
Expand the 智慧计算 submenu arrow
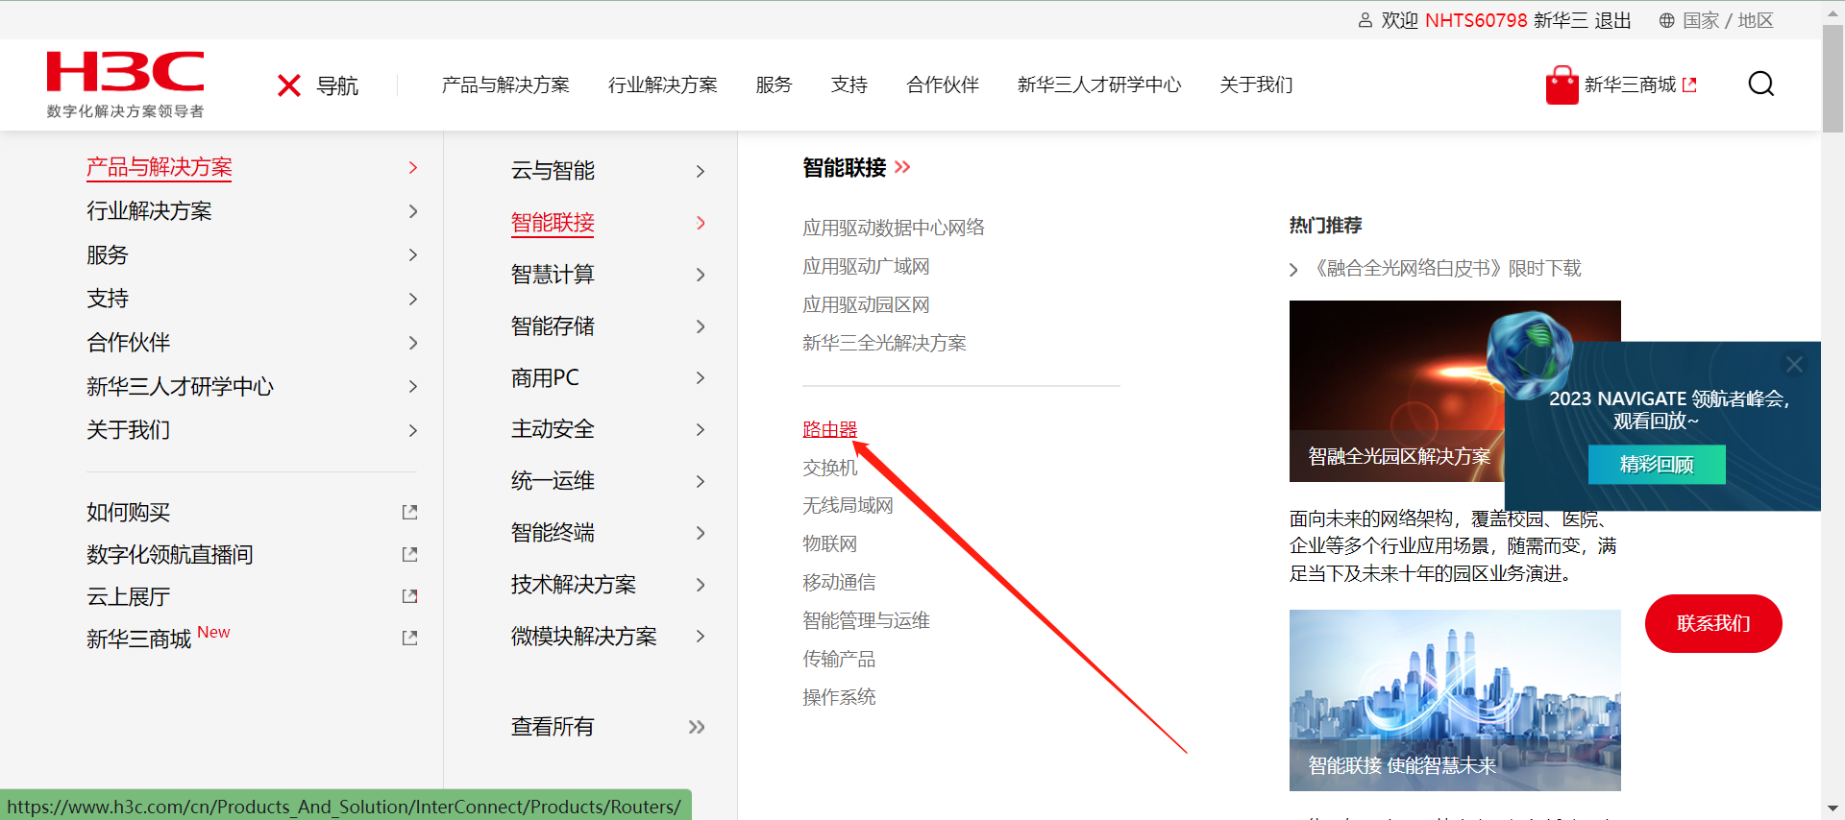701,275
